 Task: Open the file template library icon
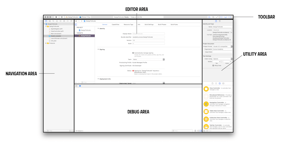pyautogui.click(x=212, y=84)
